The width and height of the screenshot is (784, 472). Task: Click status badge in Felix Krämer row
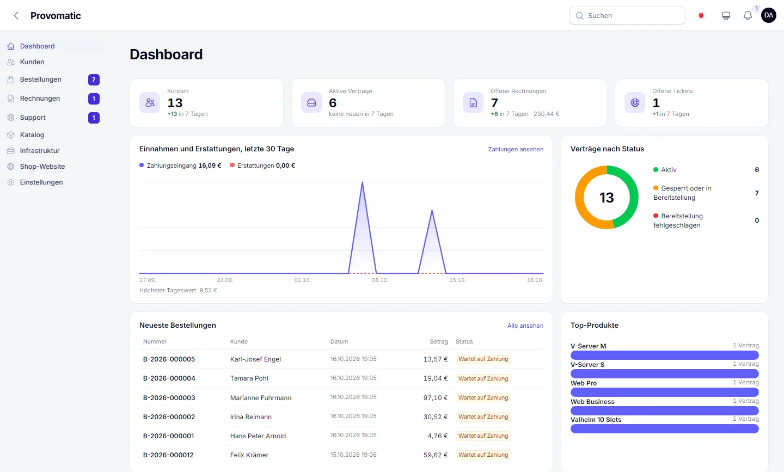pyautogui.click(x=483, y=455)
